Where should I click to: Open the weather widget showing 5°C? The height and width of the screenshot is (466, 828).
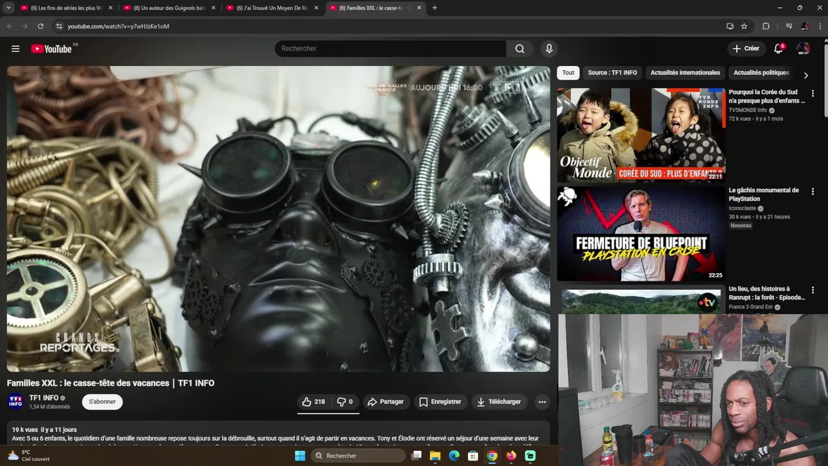[30, 456]
